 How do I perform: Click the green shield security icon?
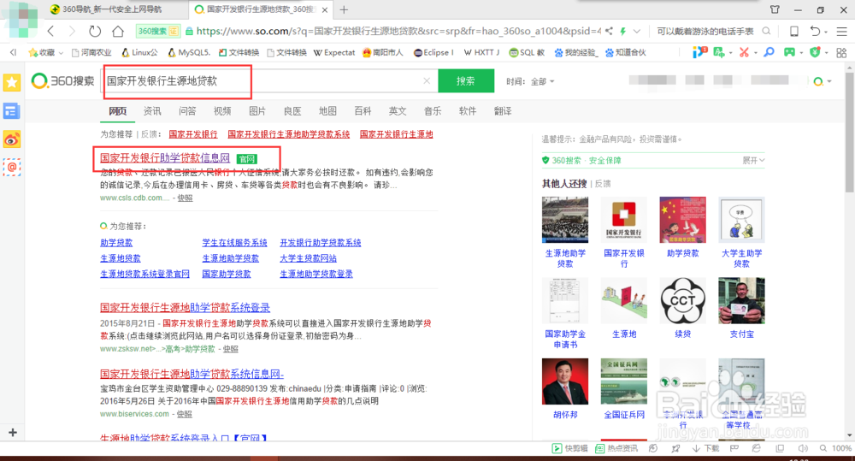(815, 52)
